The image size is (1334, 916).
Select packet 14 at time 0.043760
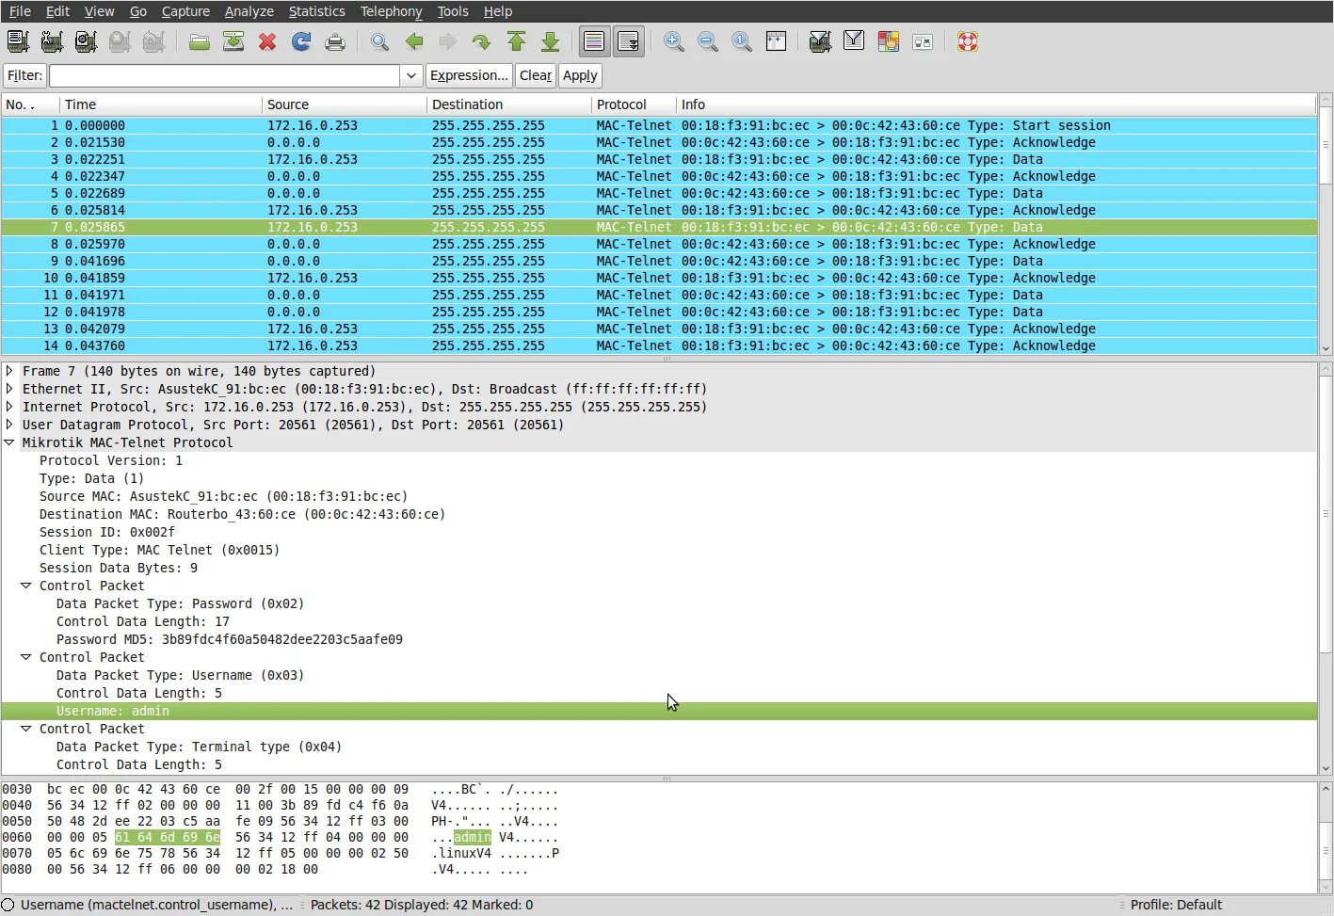(659, 346)
